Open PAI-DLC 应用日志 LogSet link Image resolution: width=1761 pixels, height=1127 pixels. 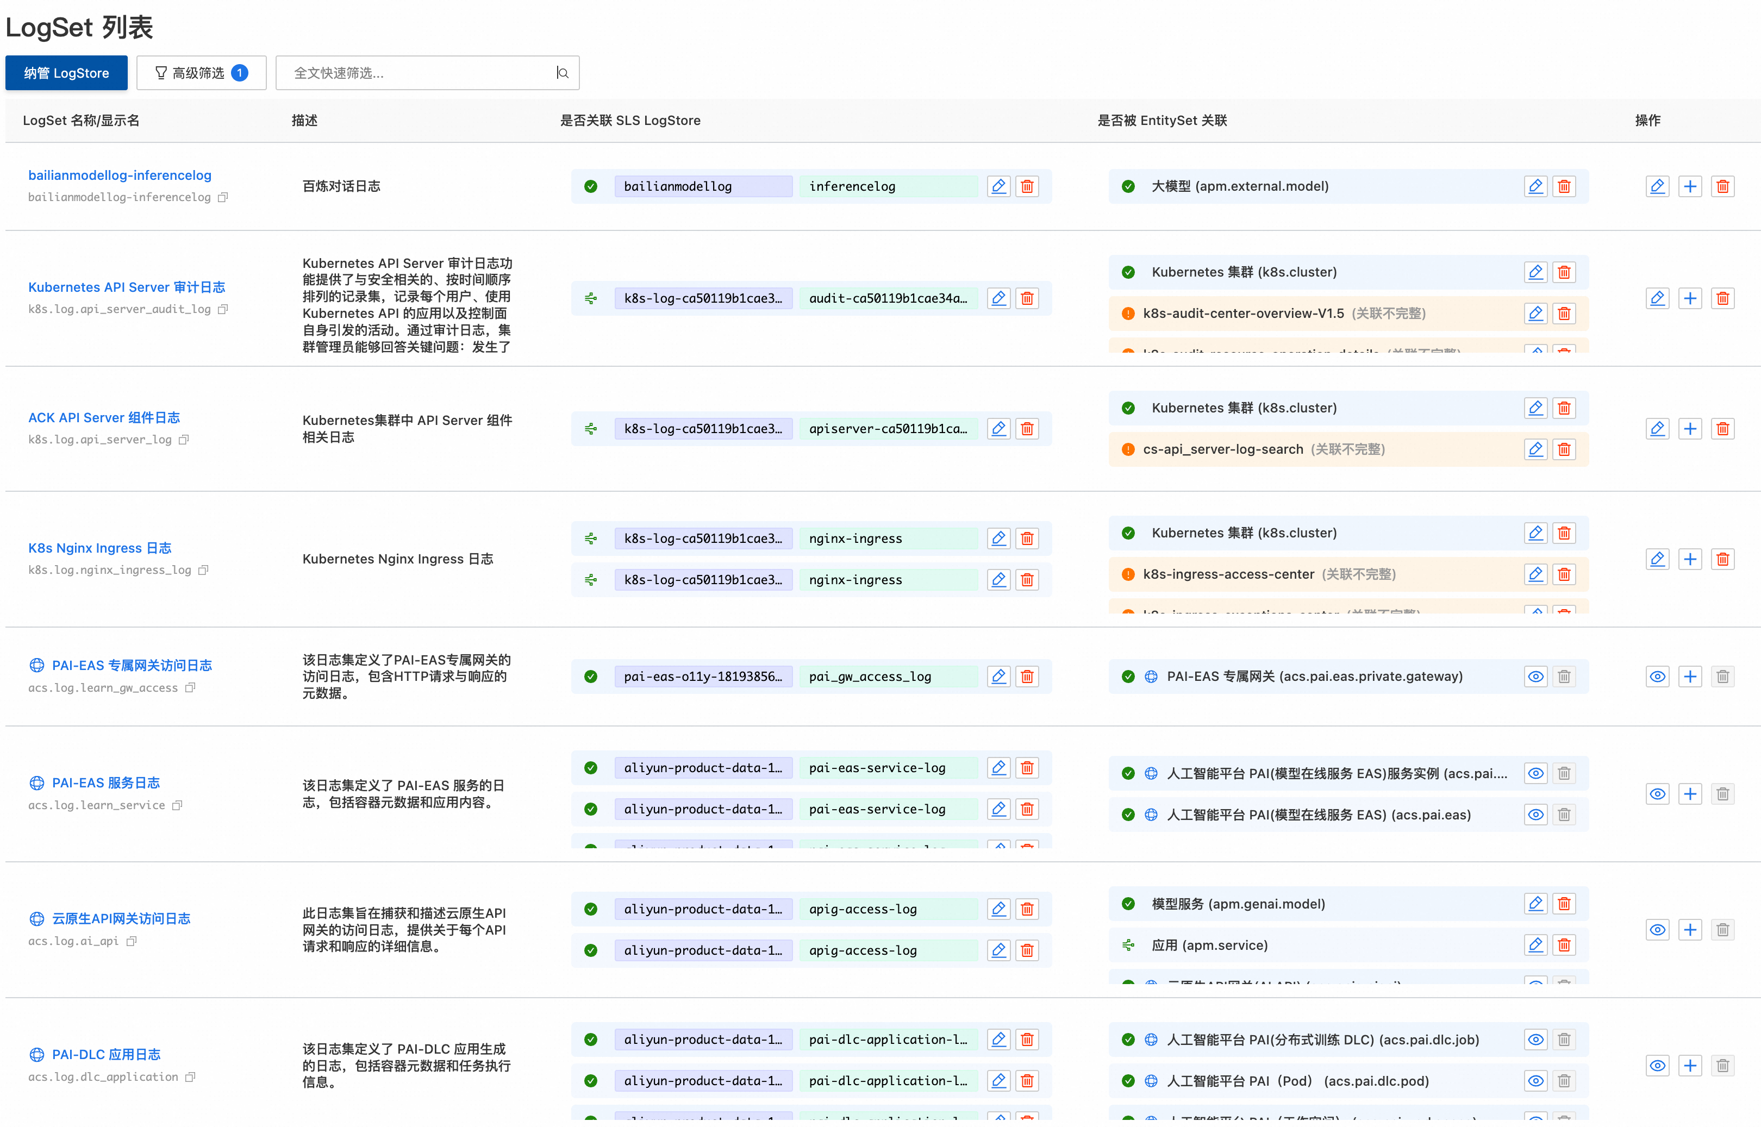pyautogui.click(x=106, y=1055)
